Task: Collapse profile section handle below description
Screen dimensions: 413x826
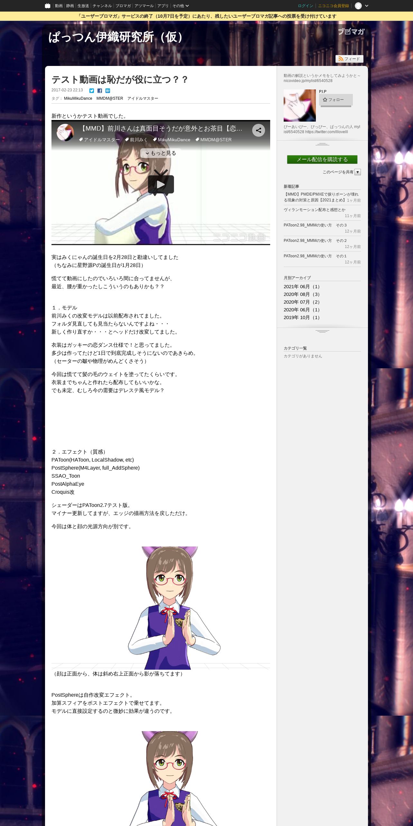Action: (x=322, y=144)
